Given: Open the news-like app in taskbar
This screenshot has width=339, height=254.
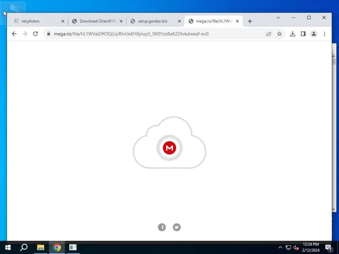Looking at the screenshot, I should [73, 247].
